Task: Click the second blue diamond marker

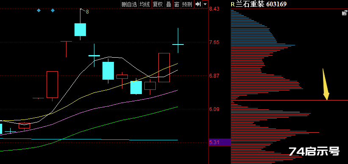Action: point(52,10)
